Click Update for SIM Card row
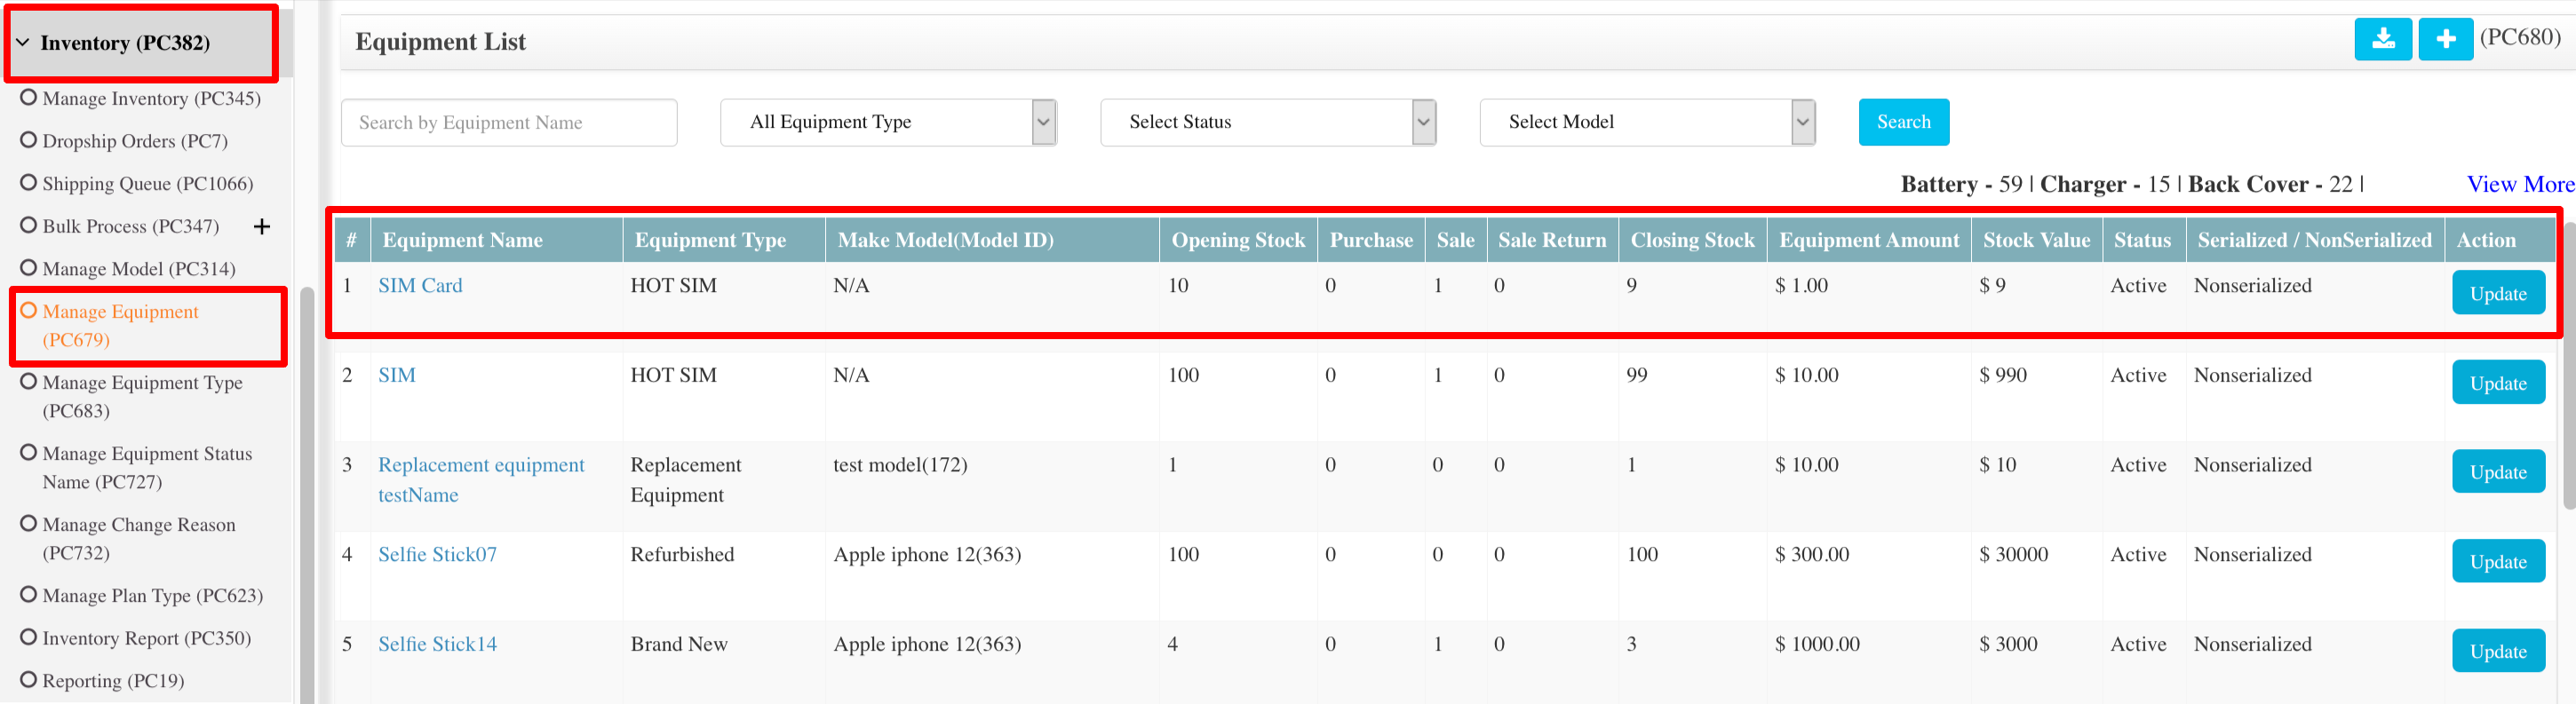Viewport: 2576px width, 704px height. click(x=2498, y=293)
